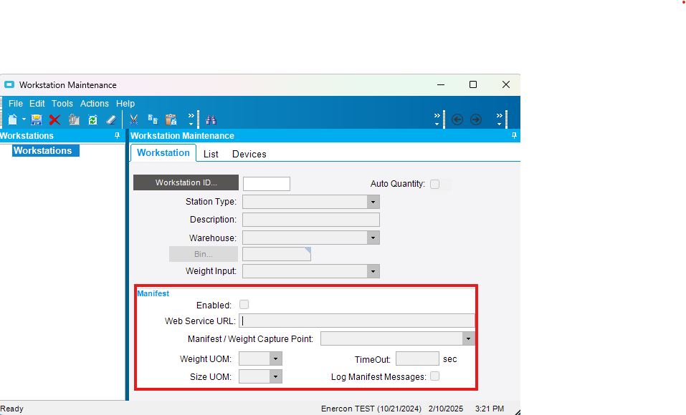
Task: Open the New icon's dropdown arrow
Action: 24,119
